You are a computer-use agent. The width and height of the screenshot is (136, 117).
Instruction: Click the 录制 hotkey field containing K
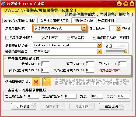(45, 64)
